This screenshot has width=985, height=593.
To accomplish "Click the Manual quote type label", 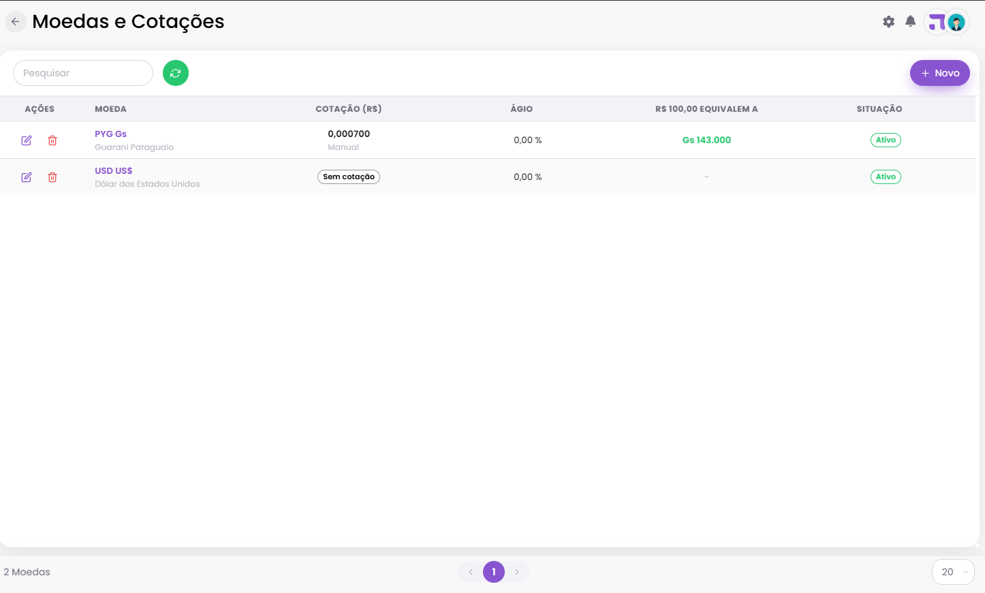I will click(343, 147).
